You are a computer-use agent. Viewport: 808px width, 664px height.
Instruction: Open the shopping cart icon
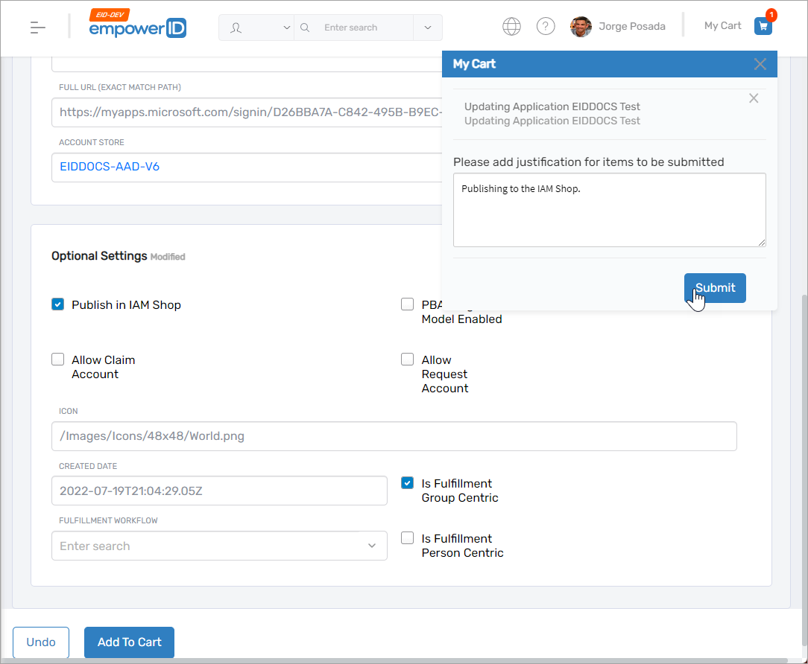pyautogui.click(x=763, y=26)
